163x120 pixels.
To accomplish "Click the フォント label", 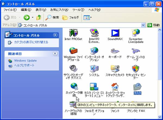I will pos(115,111).
